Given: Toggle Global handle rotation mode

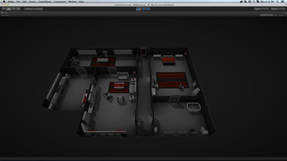Looking at the screenshot, I should [38, 9].
